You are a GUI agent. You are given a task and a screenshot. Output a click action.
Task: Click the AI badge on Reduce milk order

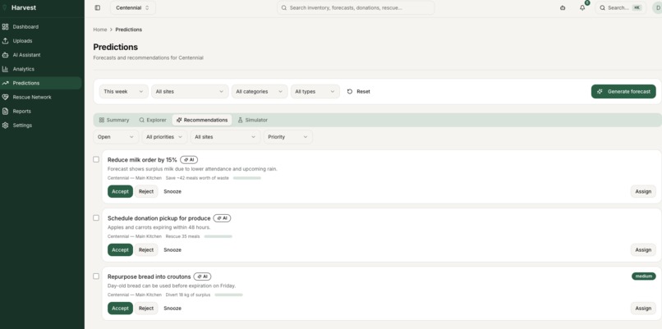coord(189,160)
